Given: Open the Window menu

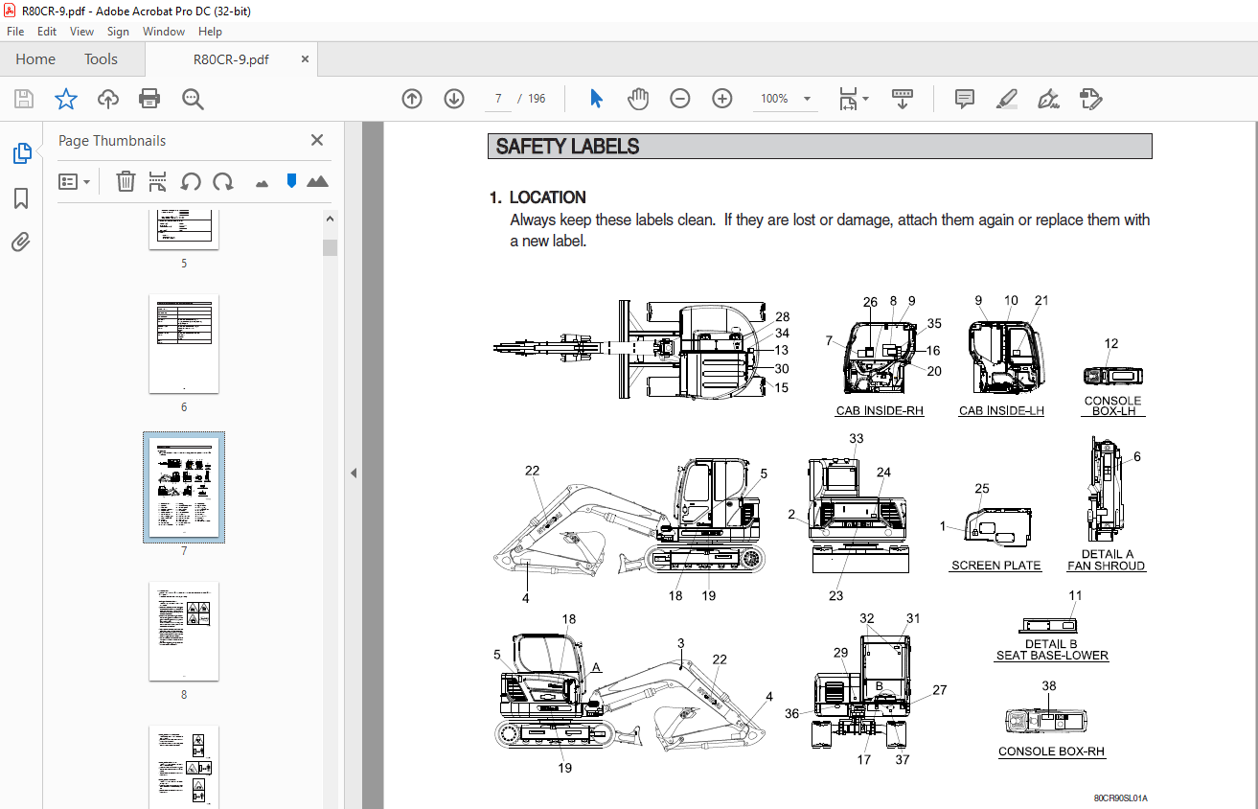Looking at the screenshot, I should [x=164, y=32].
